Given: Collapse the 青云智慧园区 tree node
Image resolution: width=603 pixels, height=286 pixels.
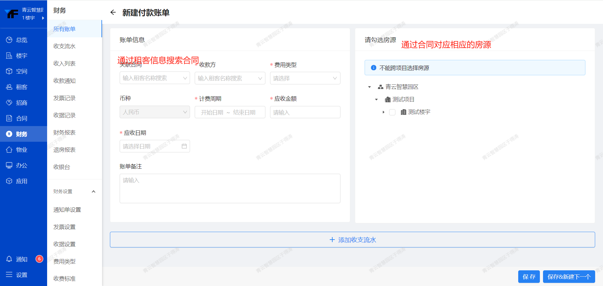Looking at the screenshot, I should pyautogui.click(x=370, y=87).
